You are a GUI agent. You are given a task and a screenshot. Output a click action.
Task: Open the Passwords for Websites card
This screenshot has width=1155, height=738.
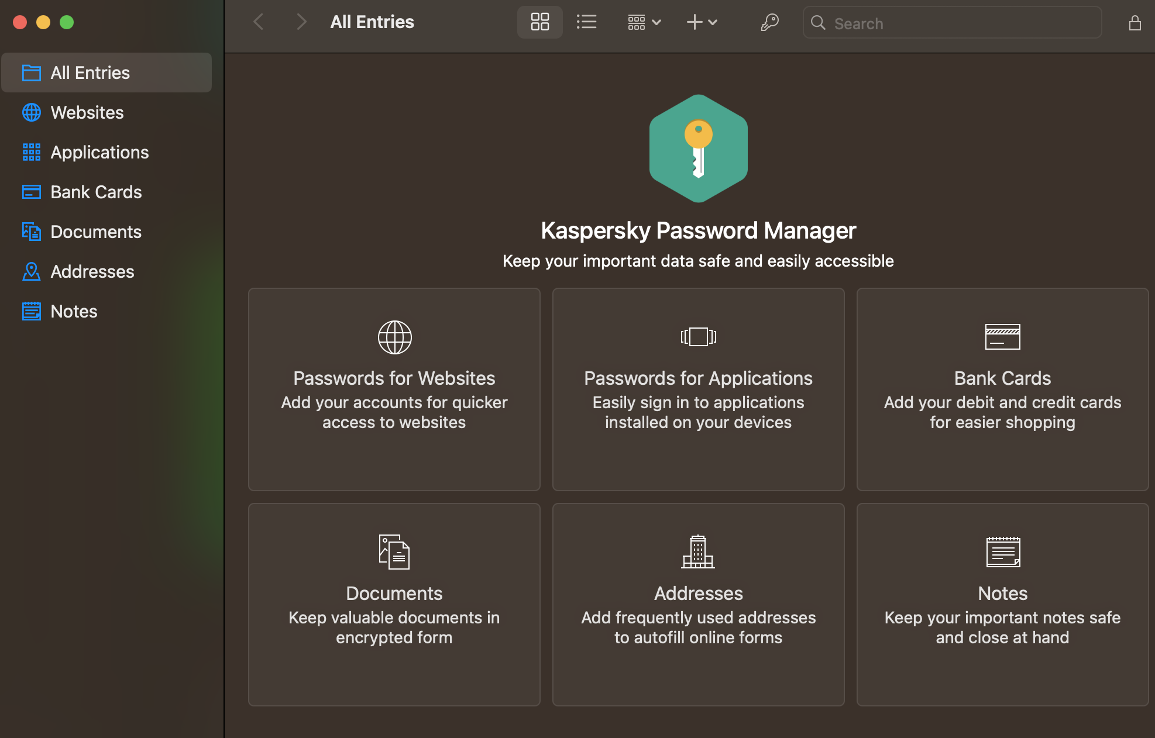[x=394, y=389]
